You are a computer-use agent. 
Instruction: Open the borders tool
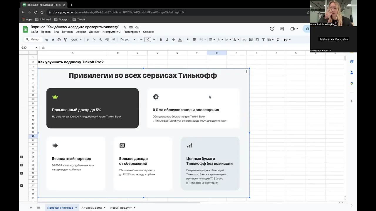pos(194,40)
